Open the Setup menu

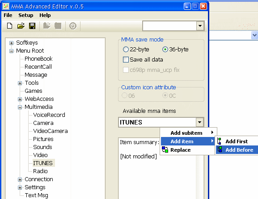tap(25, 15)
